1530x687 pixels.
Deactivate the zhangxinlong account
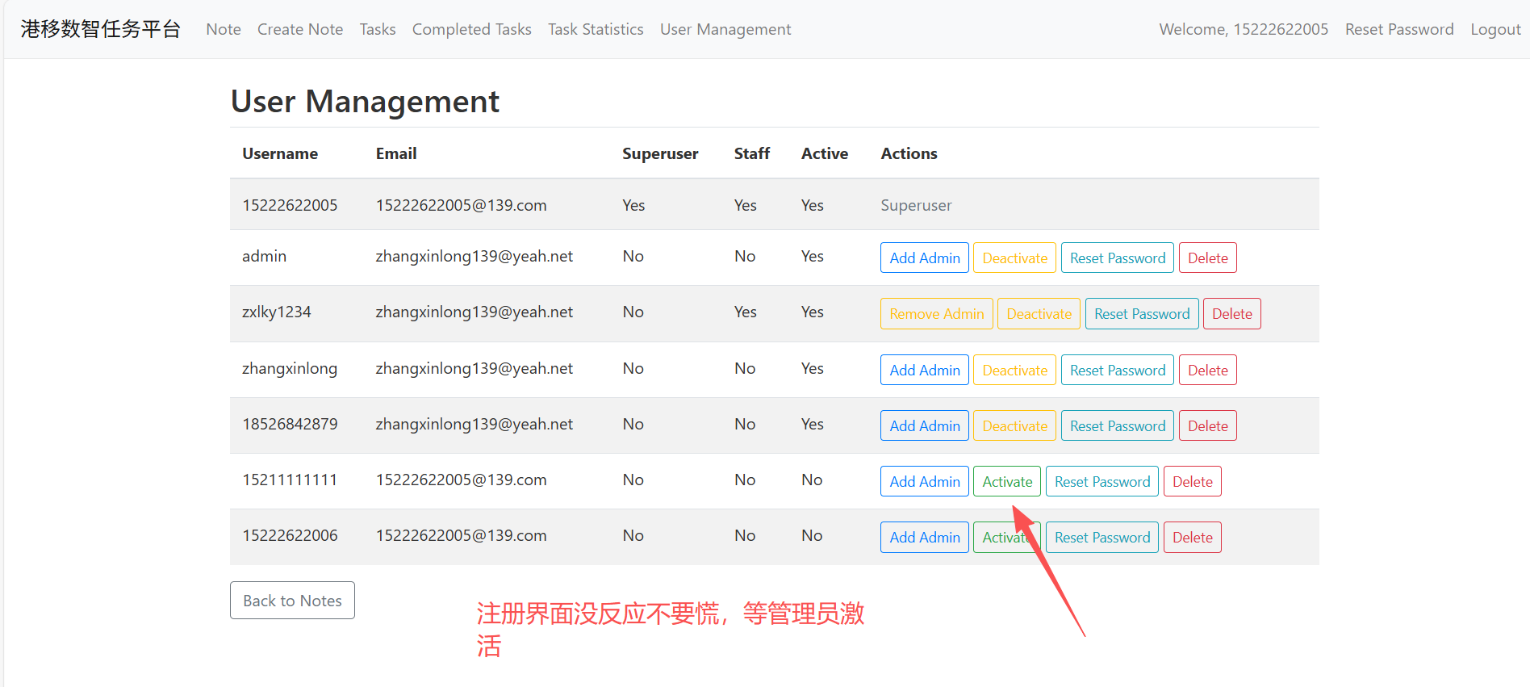[1014, 371]
